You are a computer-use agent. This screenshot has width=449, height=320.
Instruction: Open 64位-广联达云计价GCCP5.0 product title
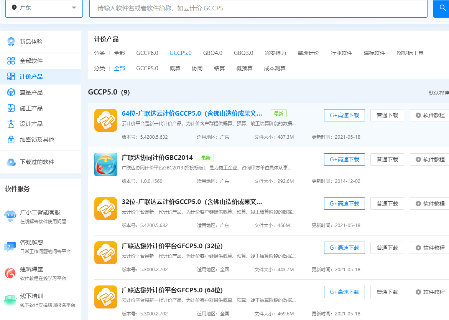(192, 114)
